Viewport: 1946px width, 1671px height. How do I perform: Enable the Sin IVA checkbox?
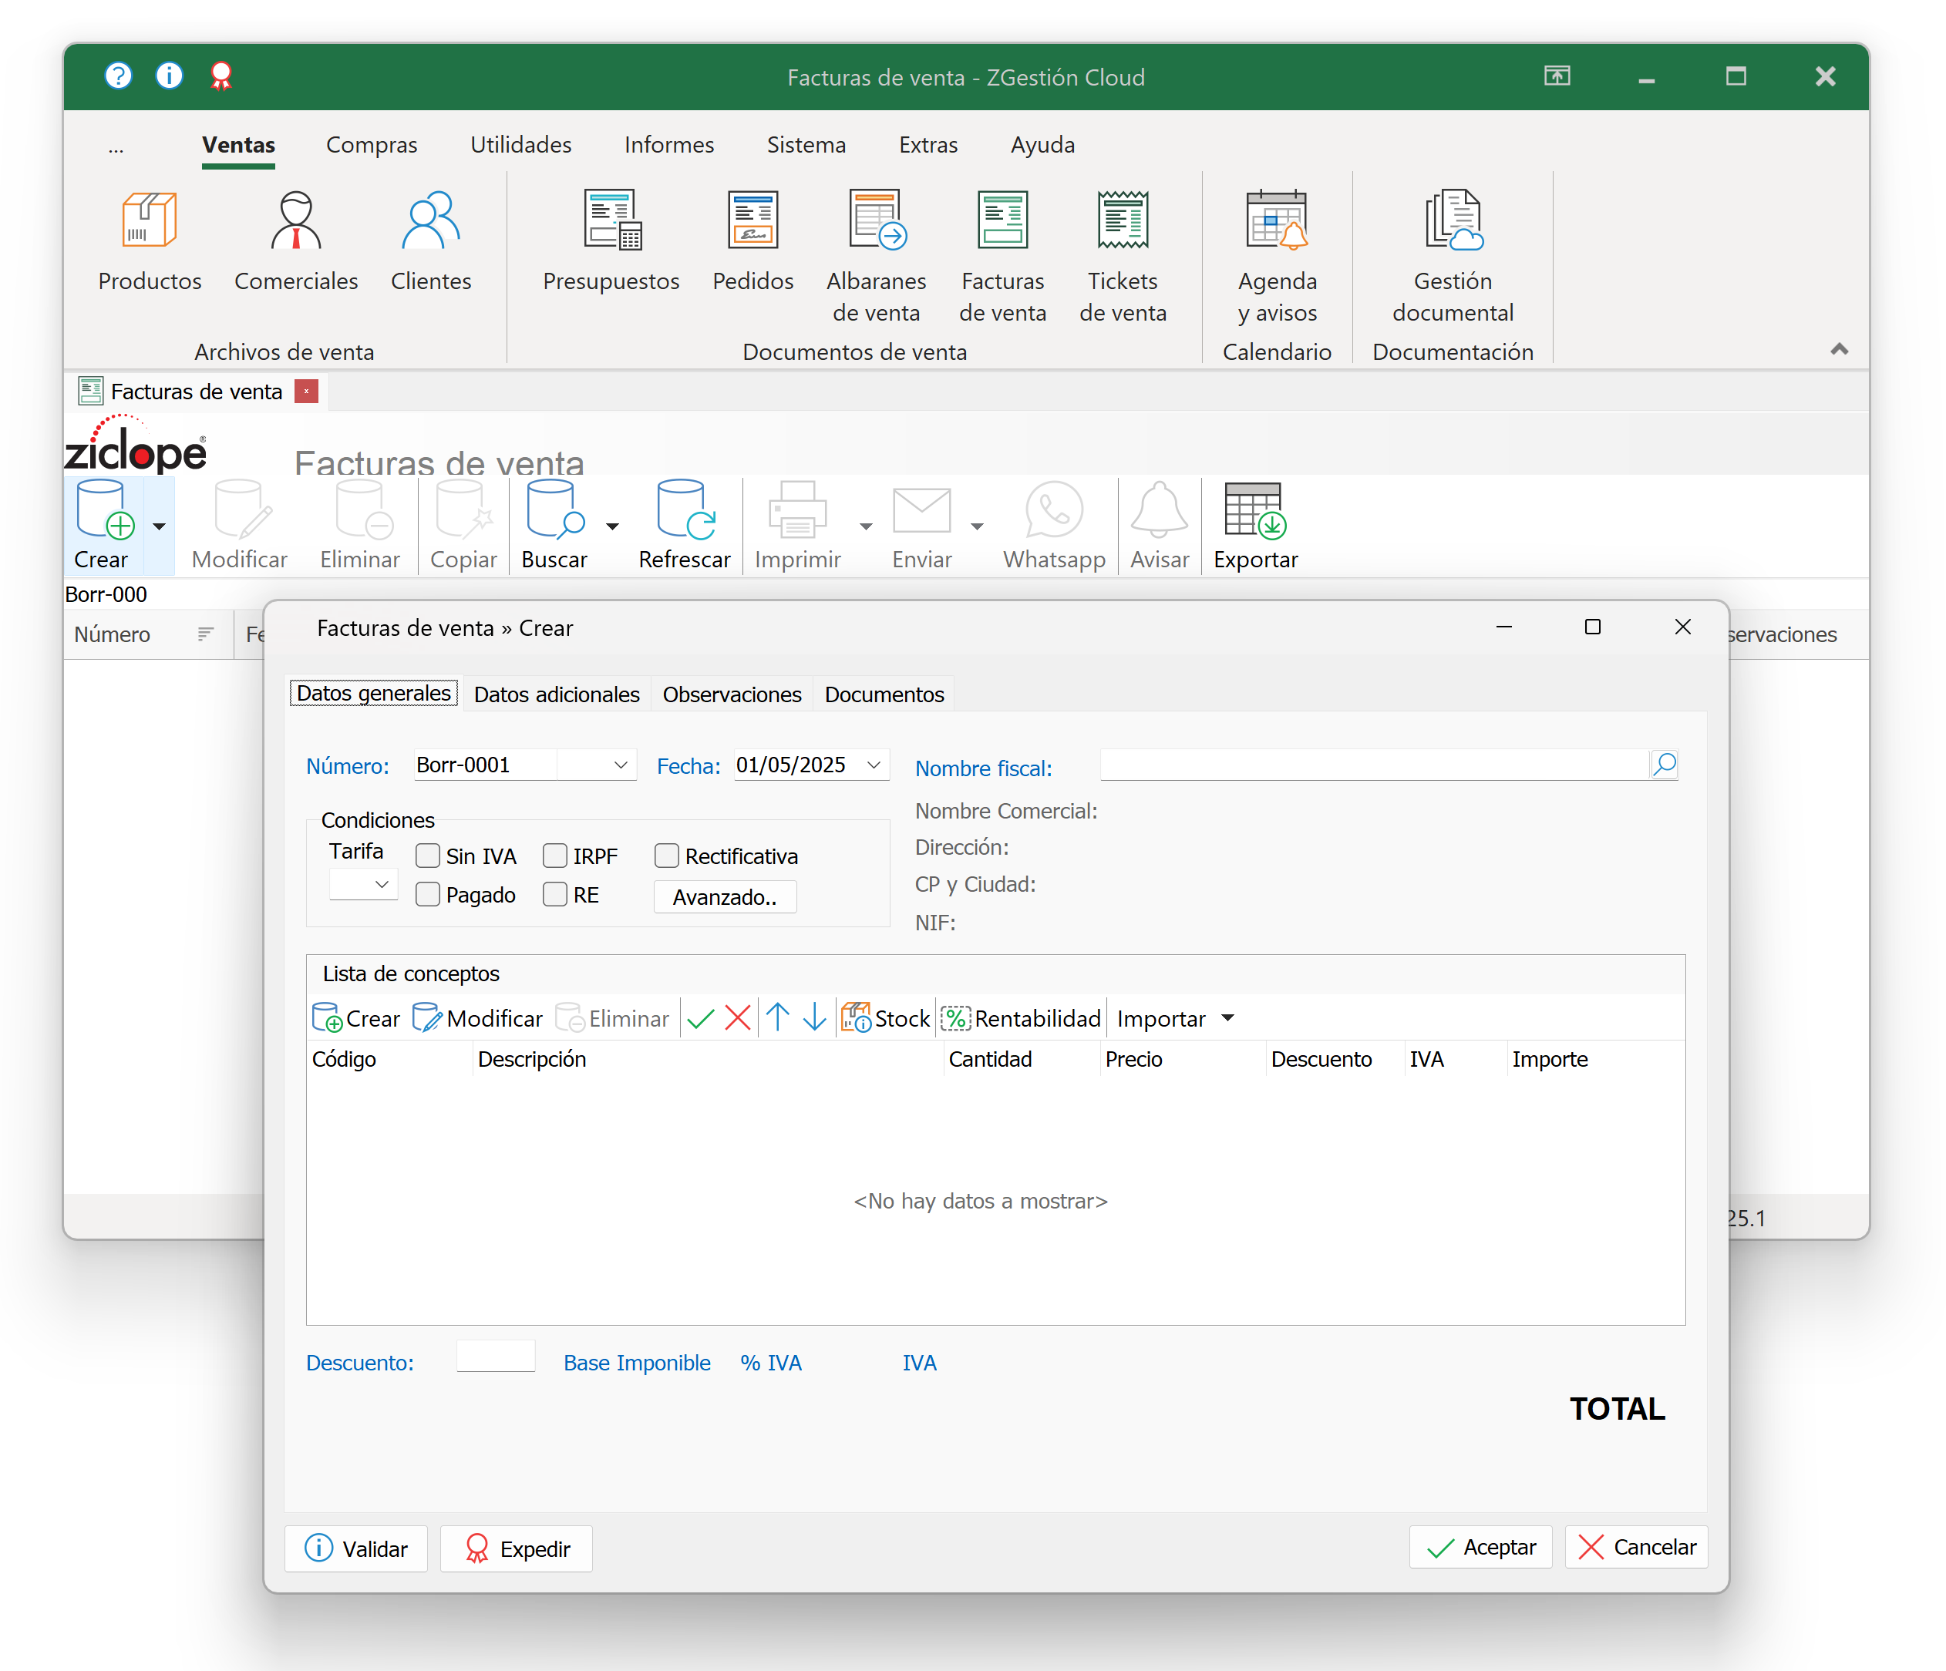[427, 856]
